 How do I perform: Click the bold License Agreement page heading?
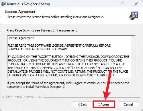(20, 12)
